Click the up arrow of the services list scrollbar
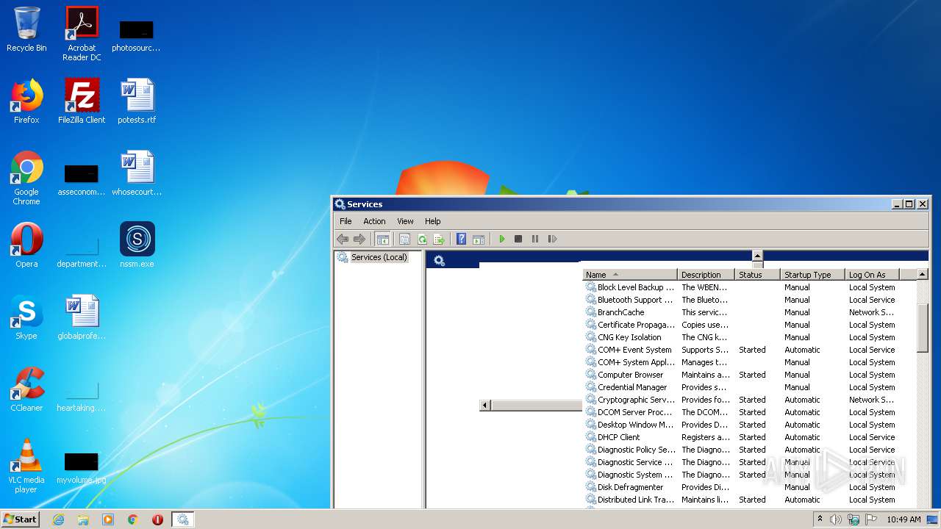The image size is (941, 529). pos(923,275)
